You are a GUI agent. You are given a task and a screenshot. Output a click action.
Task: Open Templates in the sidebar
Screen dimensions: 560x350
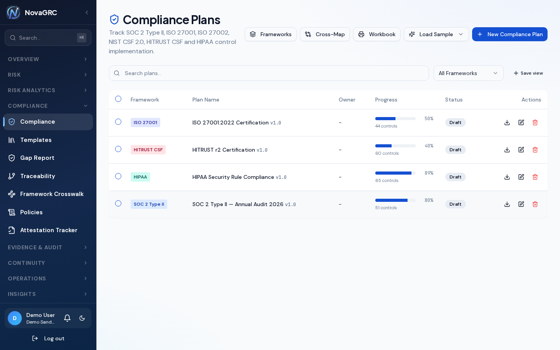pos(48,140)
